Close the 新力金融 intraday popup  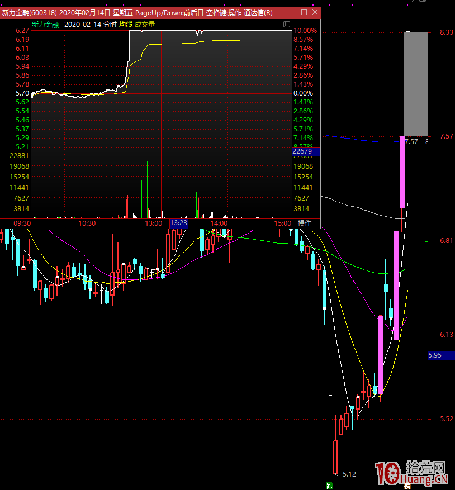point(315,12)
